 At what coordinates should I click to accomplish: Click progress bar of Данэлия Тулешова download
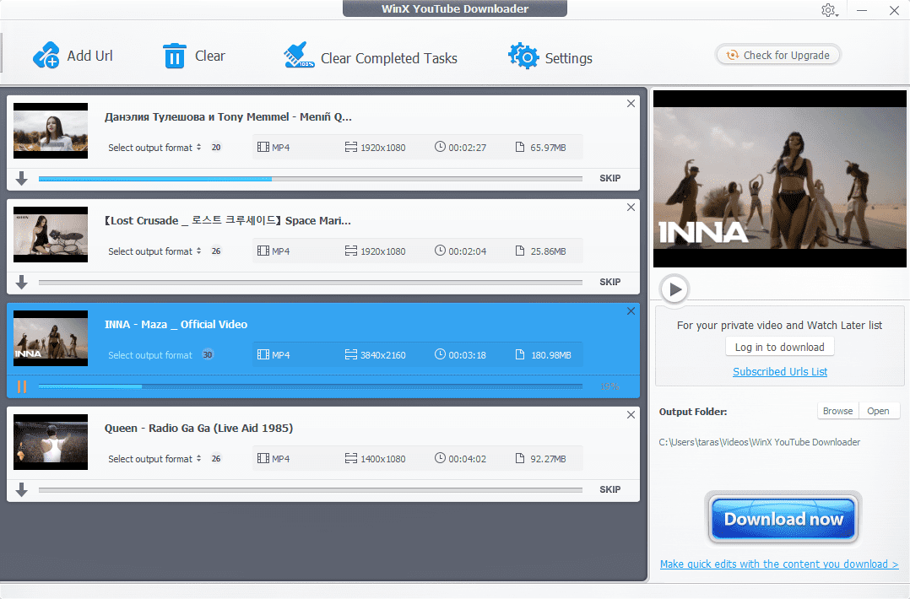click(x=311, y=179)
